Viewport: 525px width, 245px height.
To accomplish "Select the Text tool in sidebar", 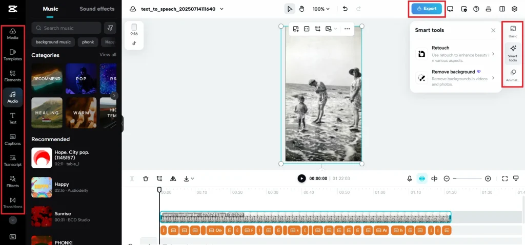I will (x=12, y=118).
